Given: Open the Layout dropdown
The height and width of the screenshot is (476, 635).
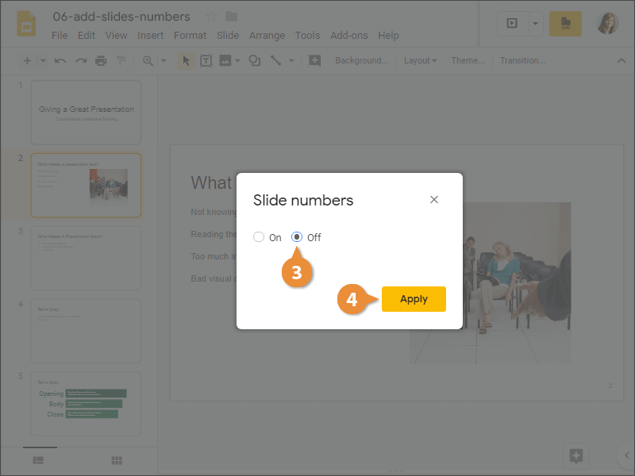Looking at the screenshot, I should coord(420,60).
